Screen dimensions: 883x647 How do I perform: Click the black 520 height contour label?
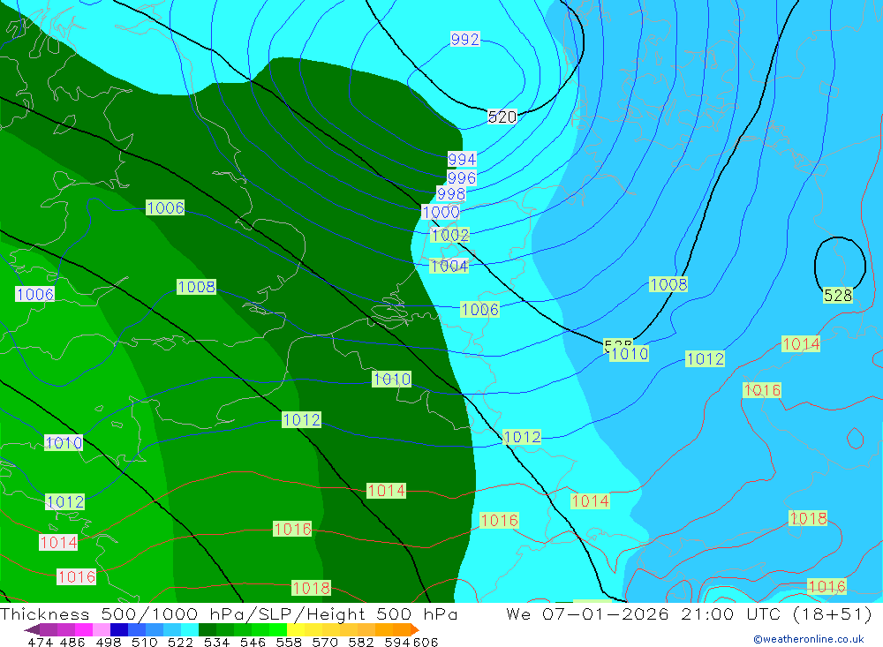pos(502,117)
